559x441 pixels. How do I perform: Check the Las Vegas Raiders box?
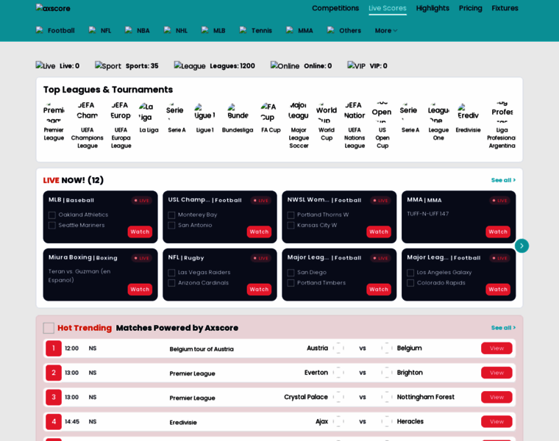coord(171,273)
